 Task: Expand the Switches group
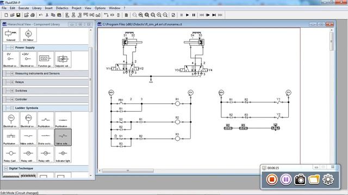click(x=12, y=90)
